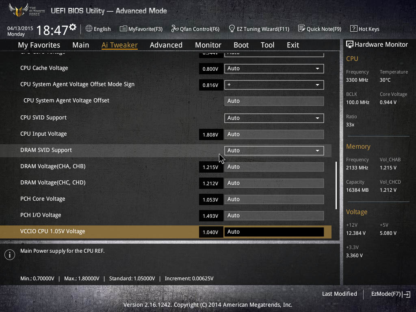Click the 30°C CPU temperature value
The image size is (416, 312).
click(385, 80)
